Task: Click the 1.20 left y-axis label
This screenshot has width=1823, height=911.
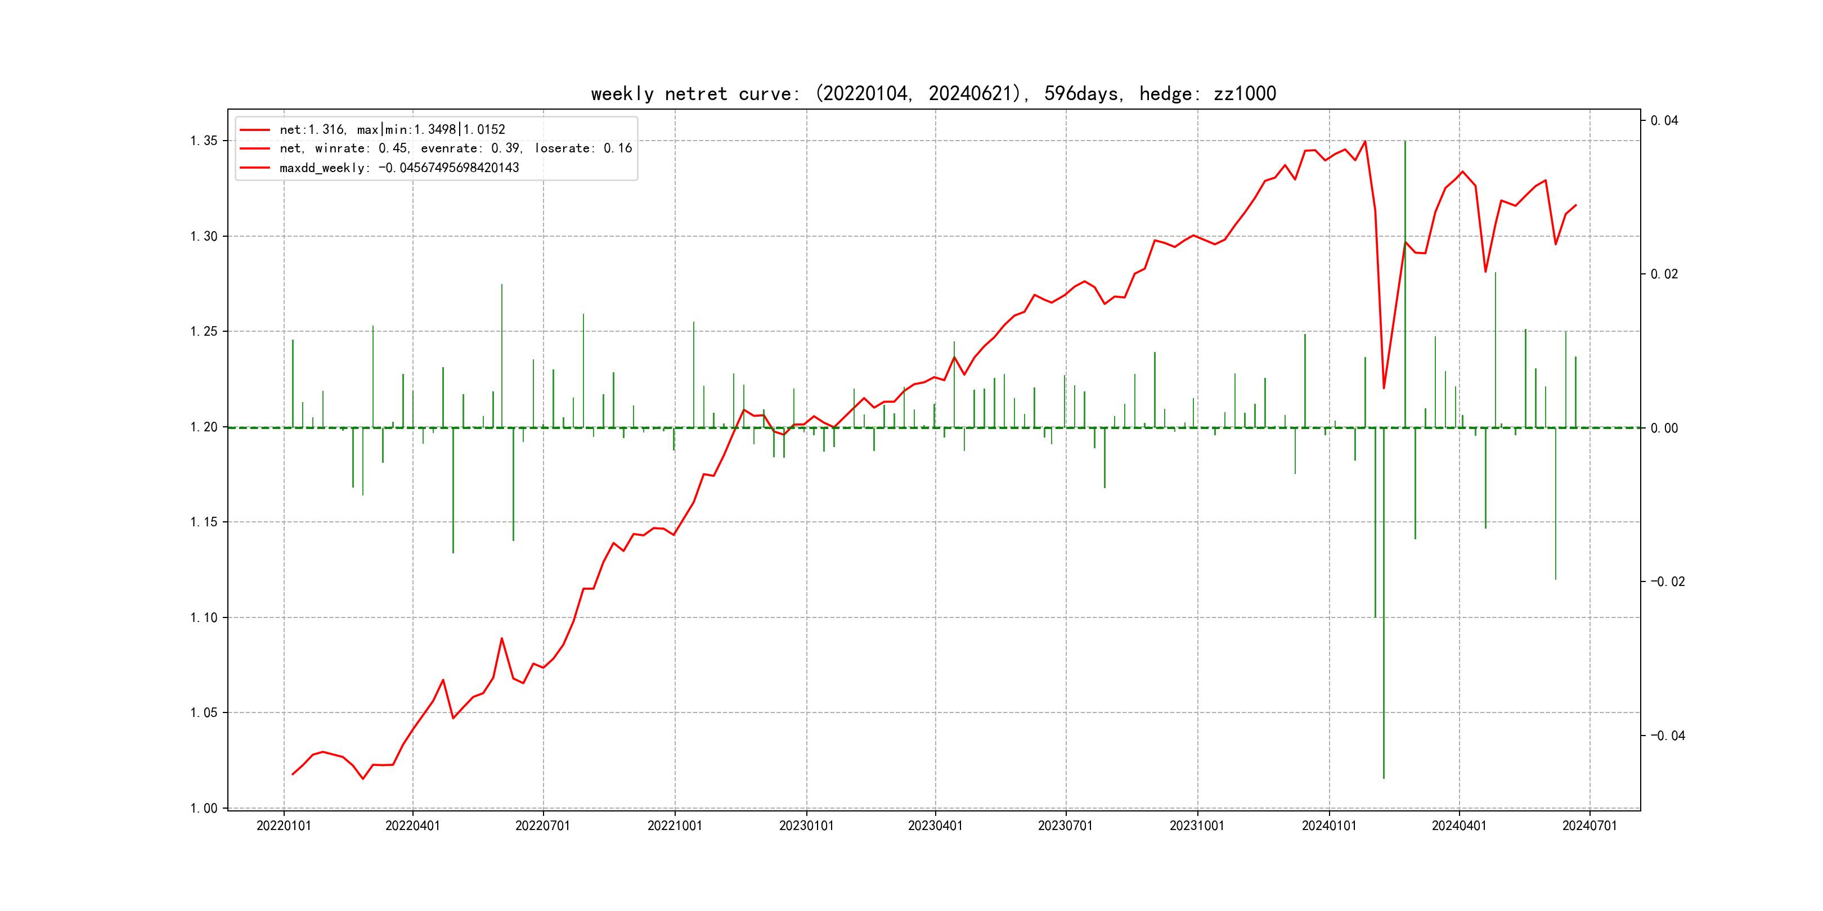Action: (204, 427)
